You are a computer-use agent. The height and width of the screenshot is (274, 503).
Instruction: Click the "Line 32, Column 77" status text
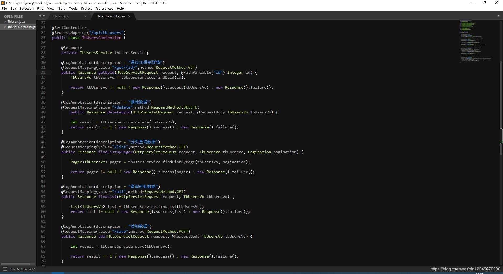[x=23, y=269]
